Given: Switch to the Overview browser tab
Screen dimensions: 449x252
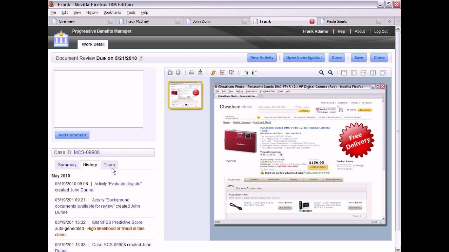Looking at the screenshot, I should 82,21.
